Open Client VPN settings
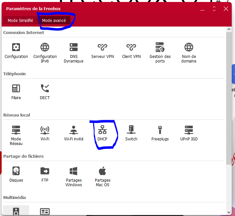235x216 pixels. point(131,50)
